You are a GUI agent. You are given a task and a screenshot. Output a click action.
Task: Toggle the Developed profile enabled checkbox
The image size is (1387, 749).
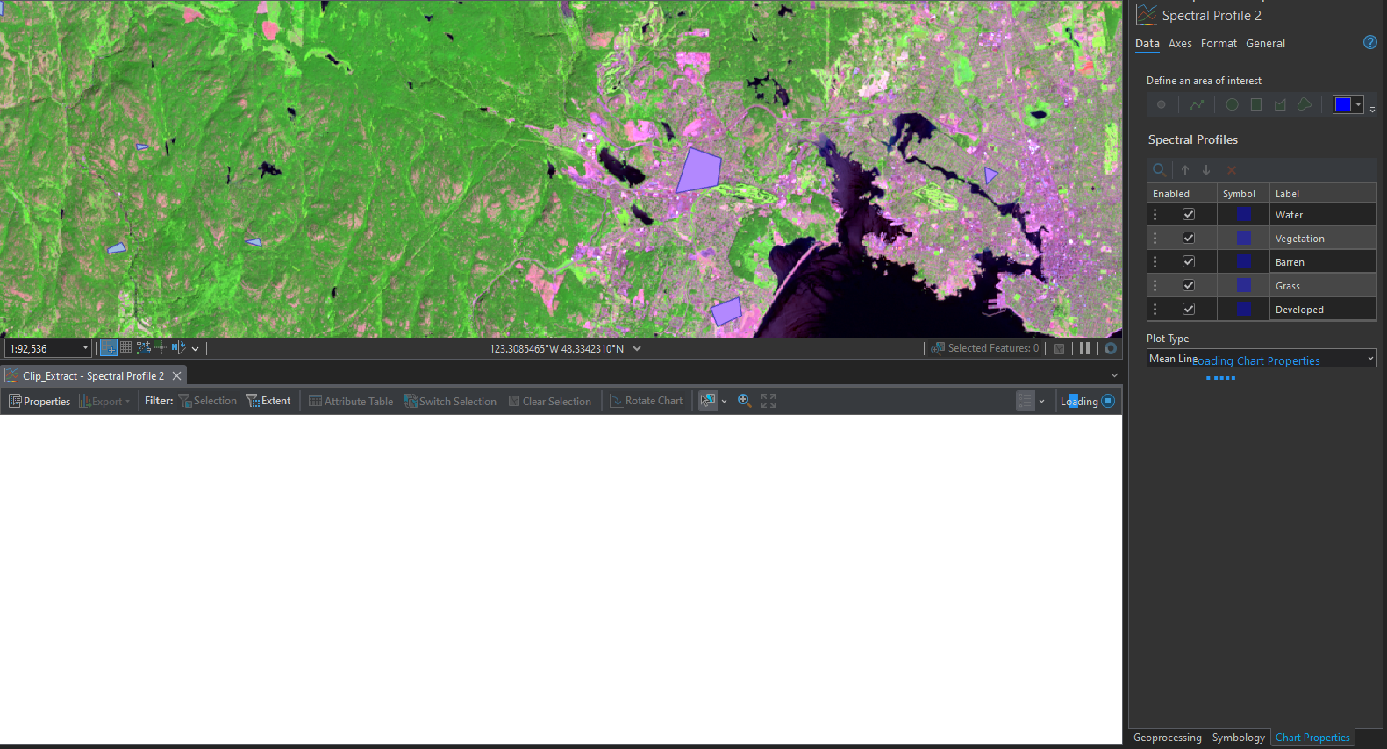coord(1189,309)
